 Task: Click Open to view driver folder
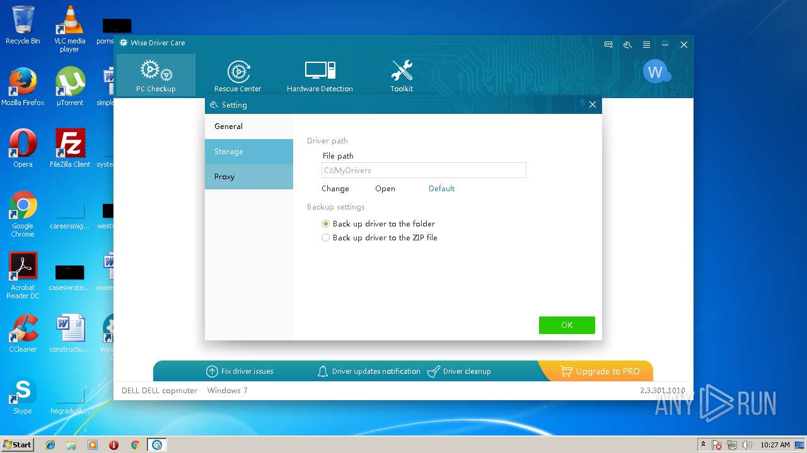coord(385,189)
